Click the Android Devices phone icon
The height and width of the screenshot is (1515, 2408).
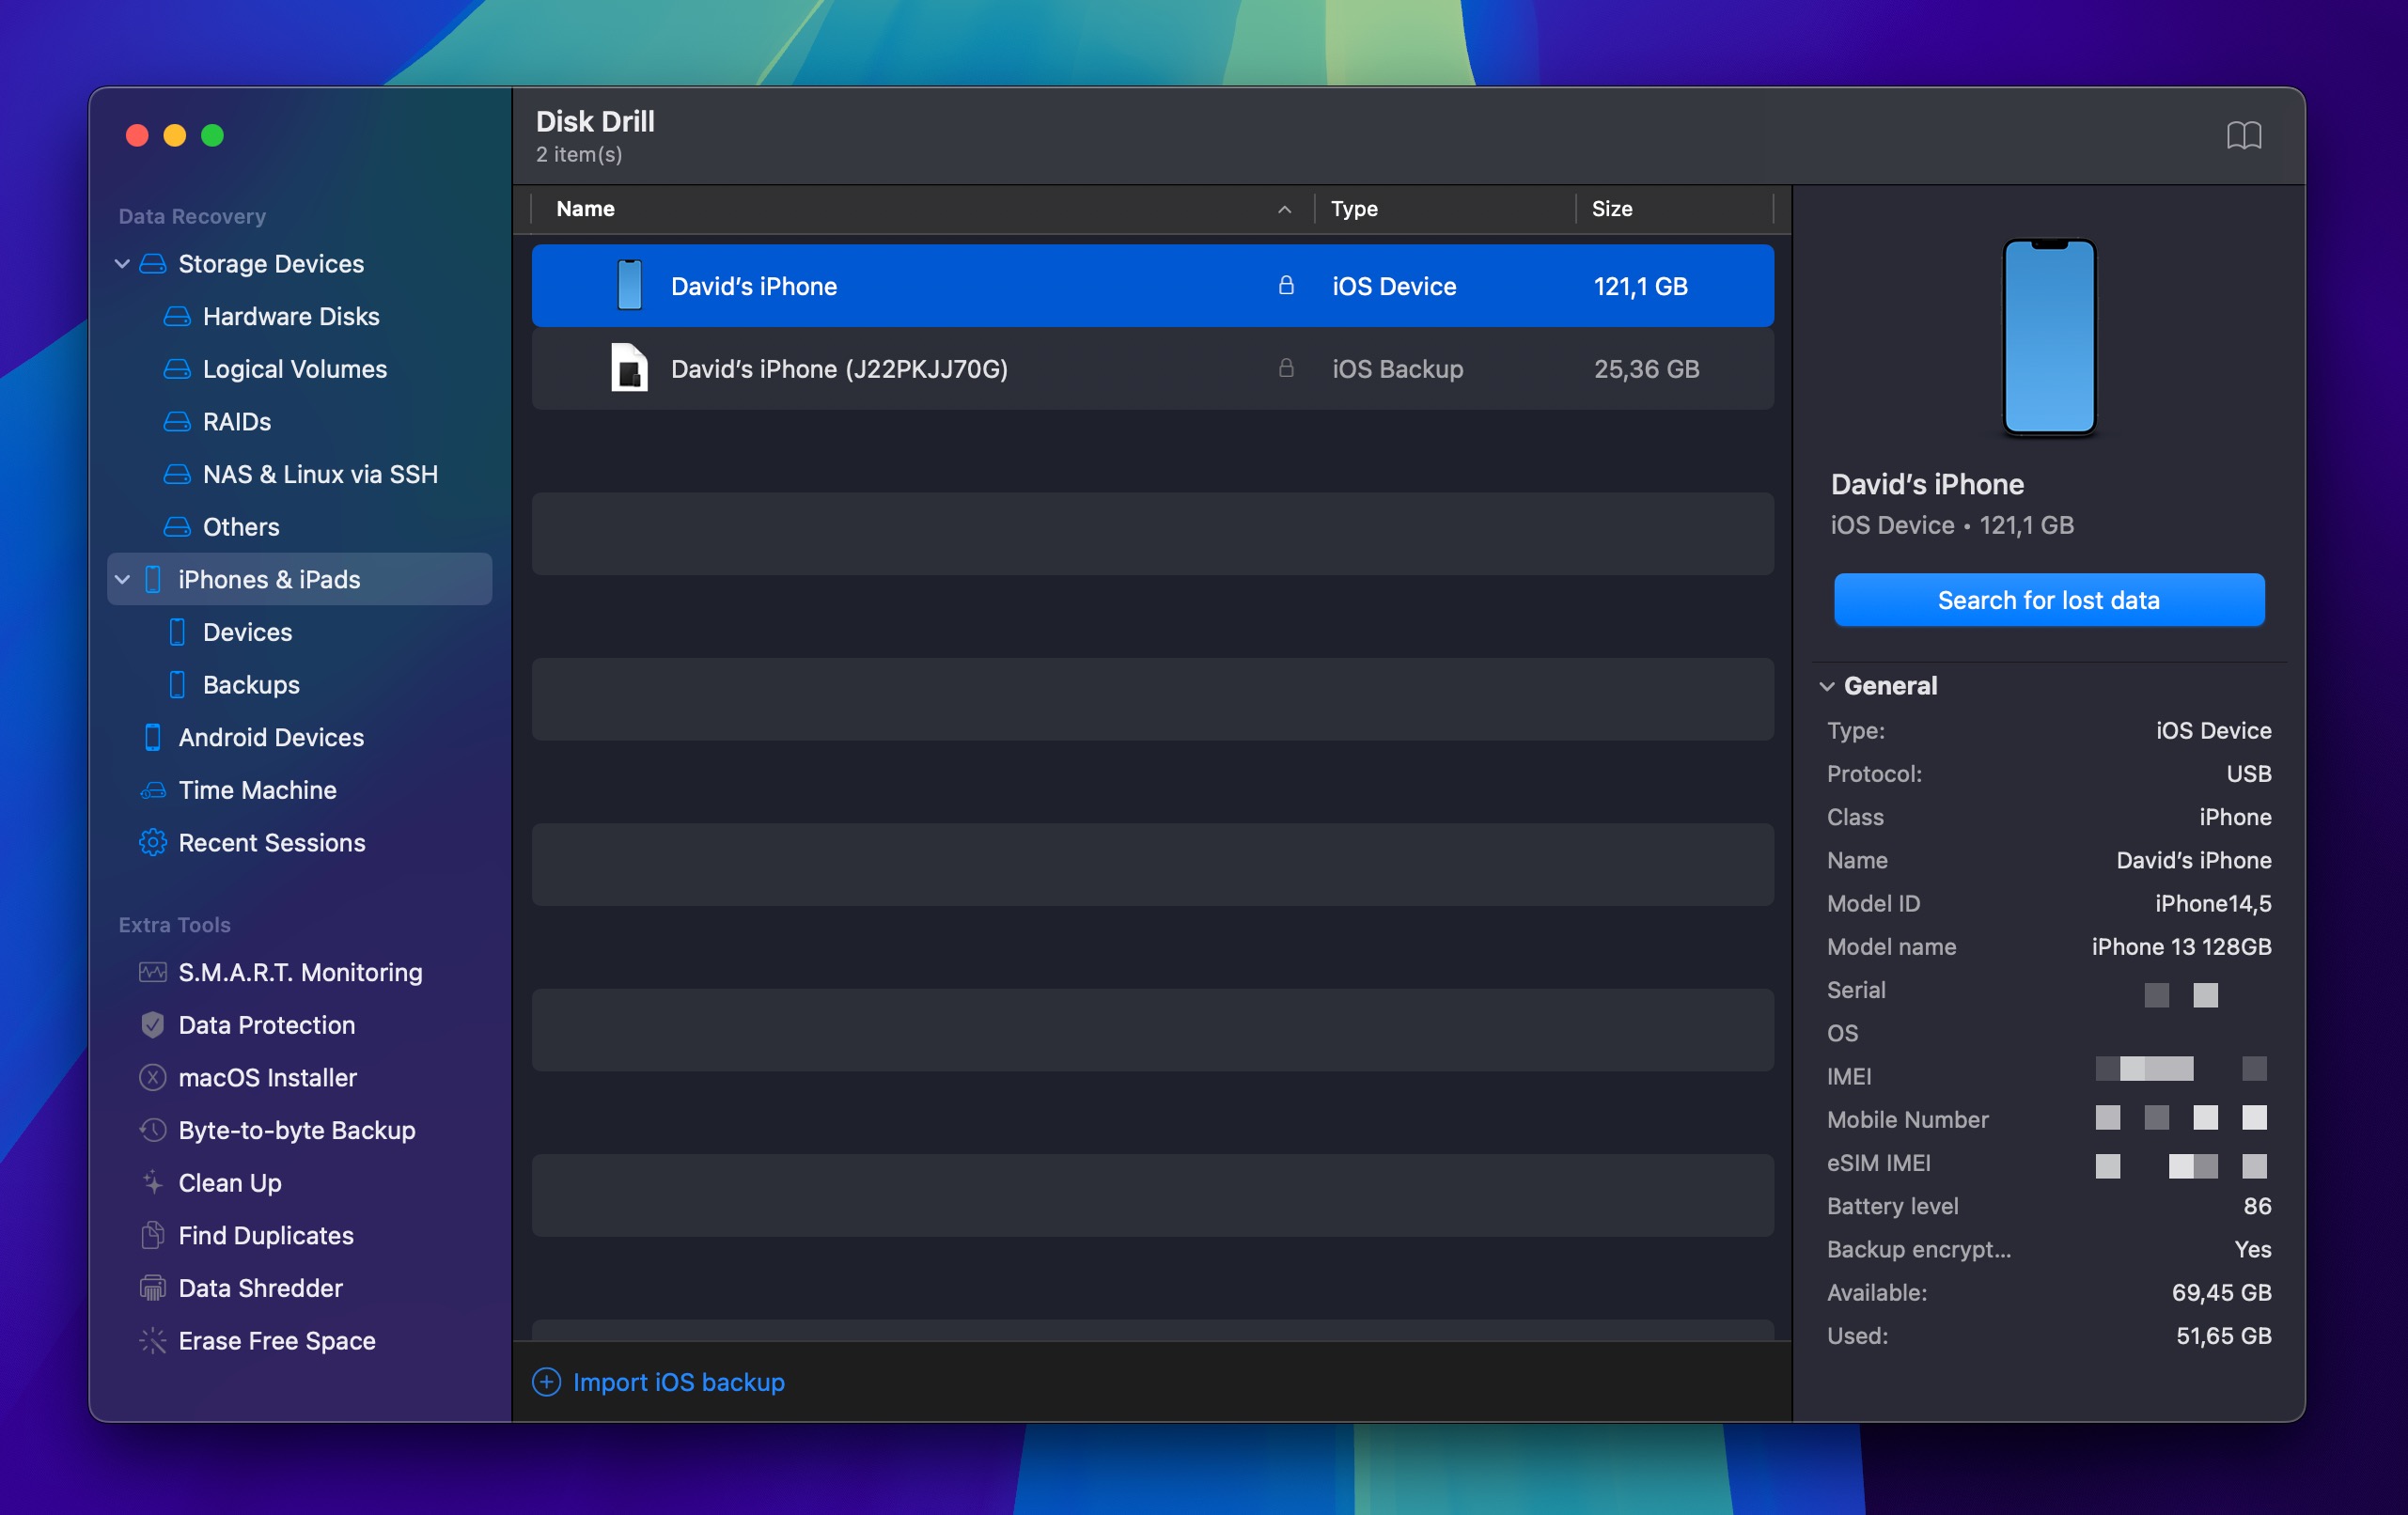coord(153,738)
